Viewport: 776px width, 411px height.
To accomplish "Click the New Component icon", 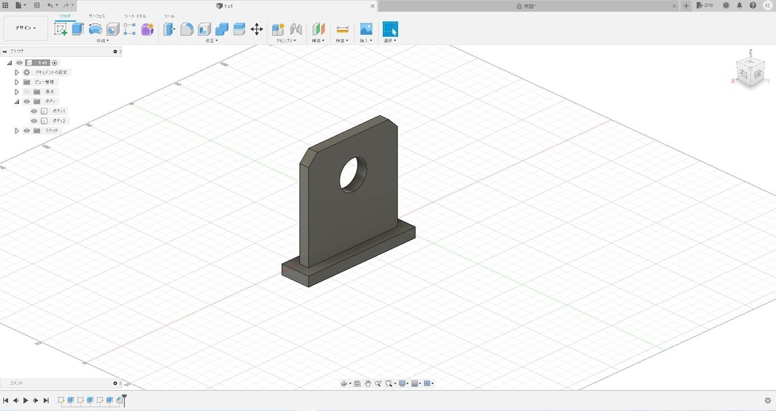I will tap(278, 29).
